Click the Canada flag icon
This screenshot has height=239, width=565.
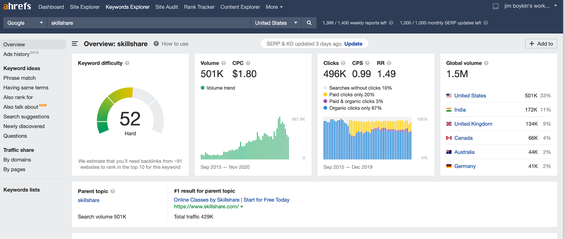coord(449,138)
